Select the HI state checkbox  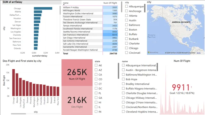pos(96,102)
